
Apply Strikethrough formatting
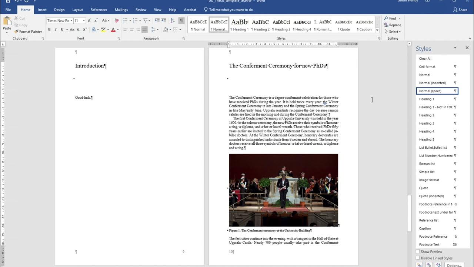coord(72,29)
